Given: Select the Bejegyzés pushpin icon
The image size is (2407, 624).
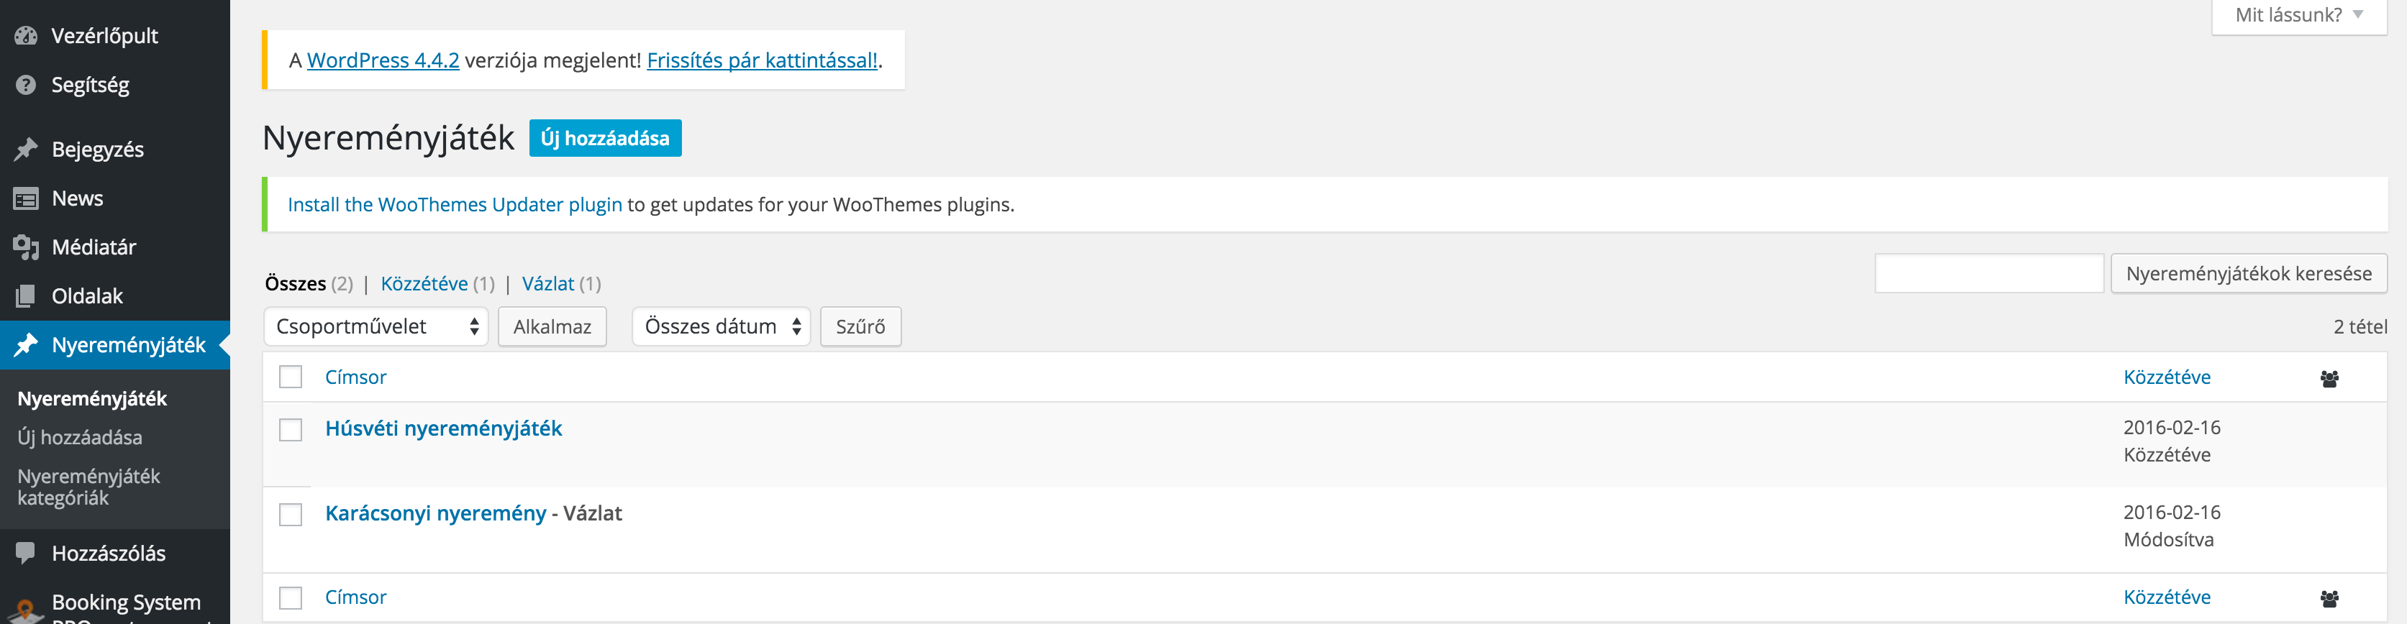Looking at the screenshot, I should point(26,150).
